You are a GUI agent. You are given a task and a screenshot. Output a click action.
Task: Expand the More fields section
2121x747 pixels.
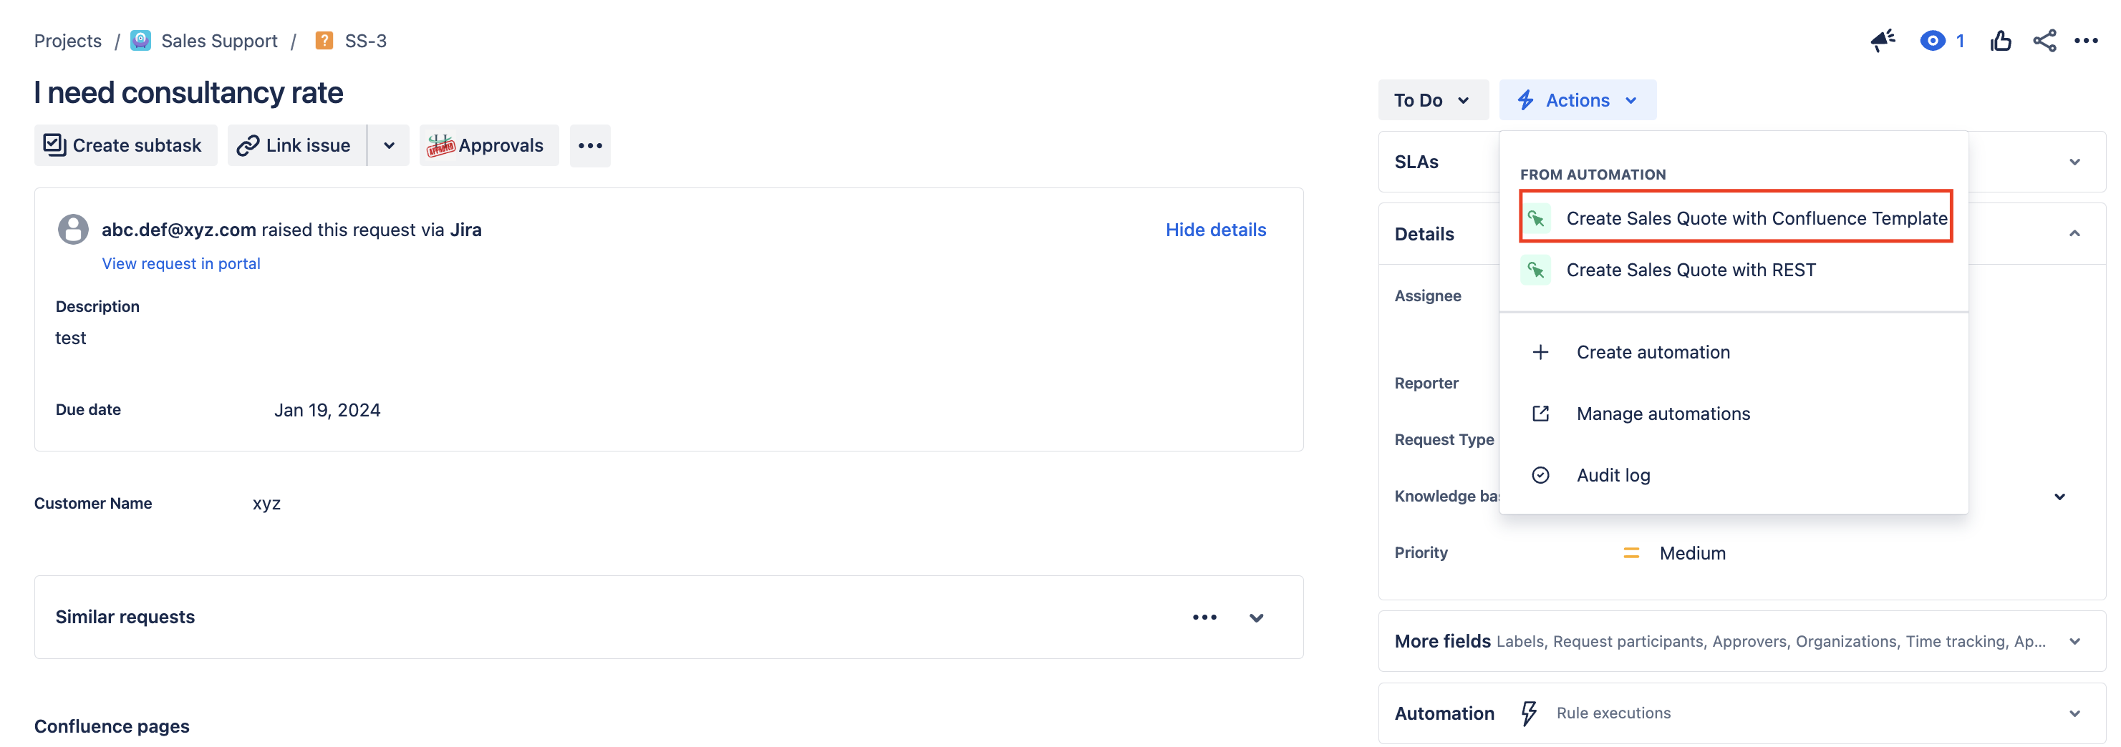click(x=2074, y=642)
